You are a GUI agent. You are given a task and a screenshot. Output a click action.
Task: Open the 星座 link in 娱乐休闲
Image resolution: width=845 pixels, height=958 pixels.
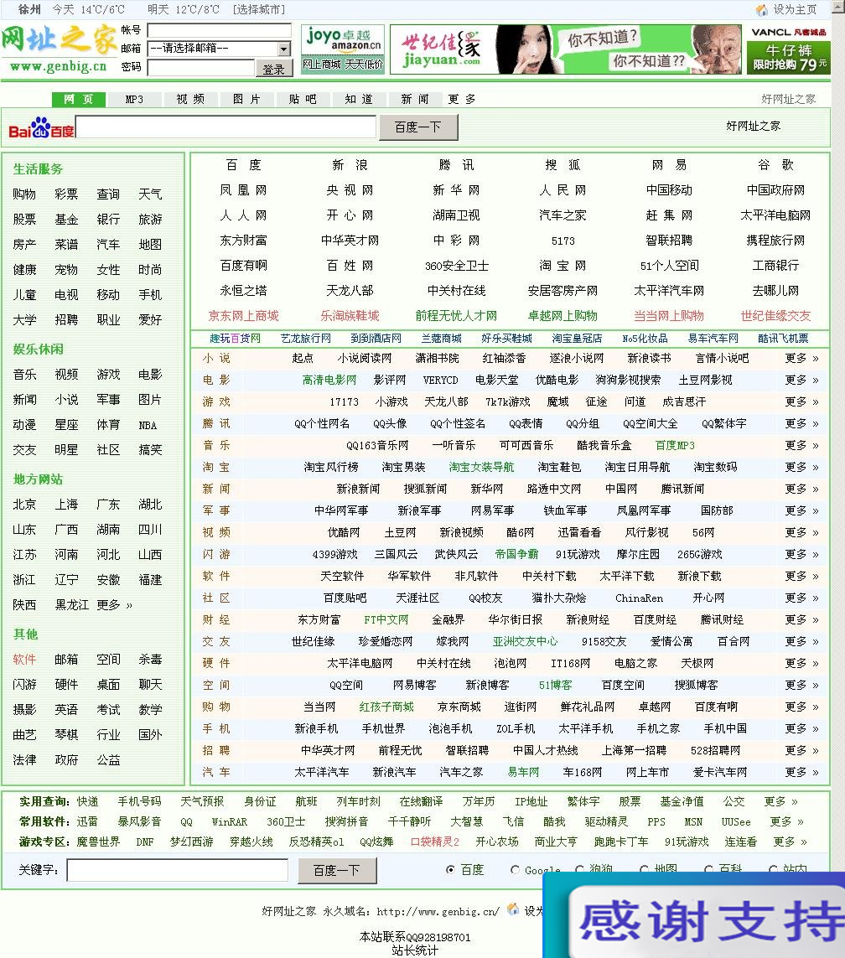click(66, 425)
